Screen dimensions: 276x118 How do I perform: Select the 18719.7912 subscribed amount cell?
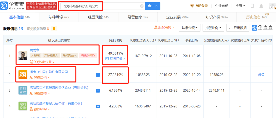pos(143,56)
